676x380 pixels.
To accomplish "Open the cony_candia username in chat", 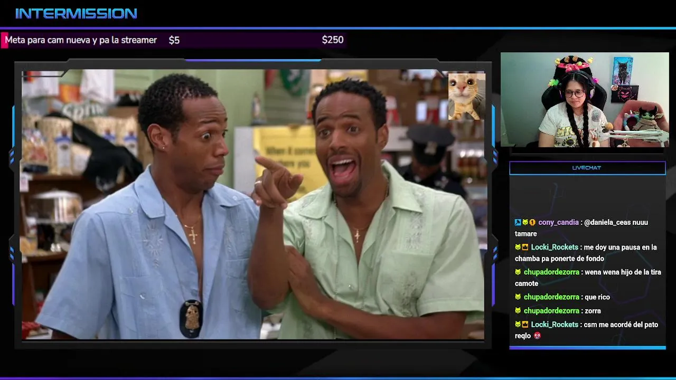I will tap(558, 222).
